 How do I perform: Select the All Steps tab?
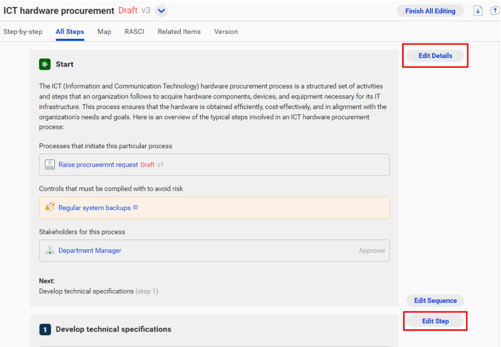[70, 32]
